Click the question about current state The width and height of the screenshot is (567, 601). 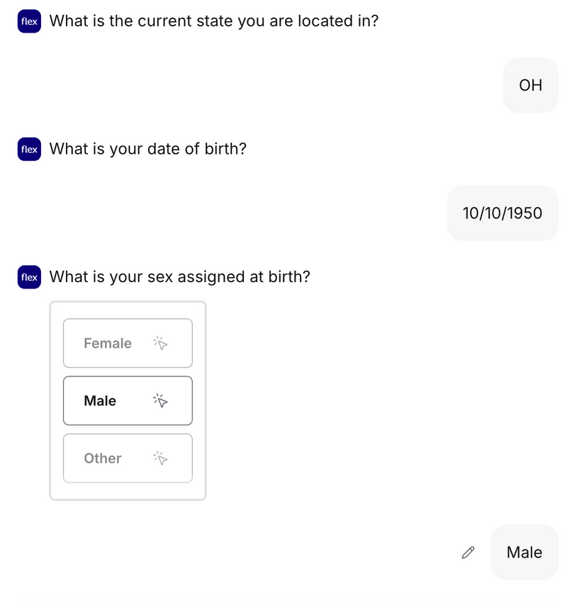tap(213, 21)
